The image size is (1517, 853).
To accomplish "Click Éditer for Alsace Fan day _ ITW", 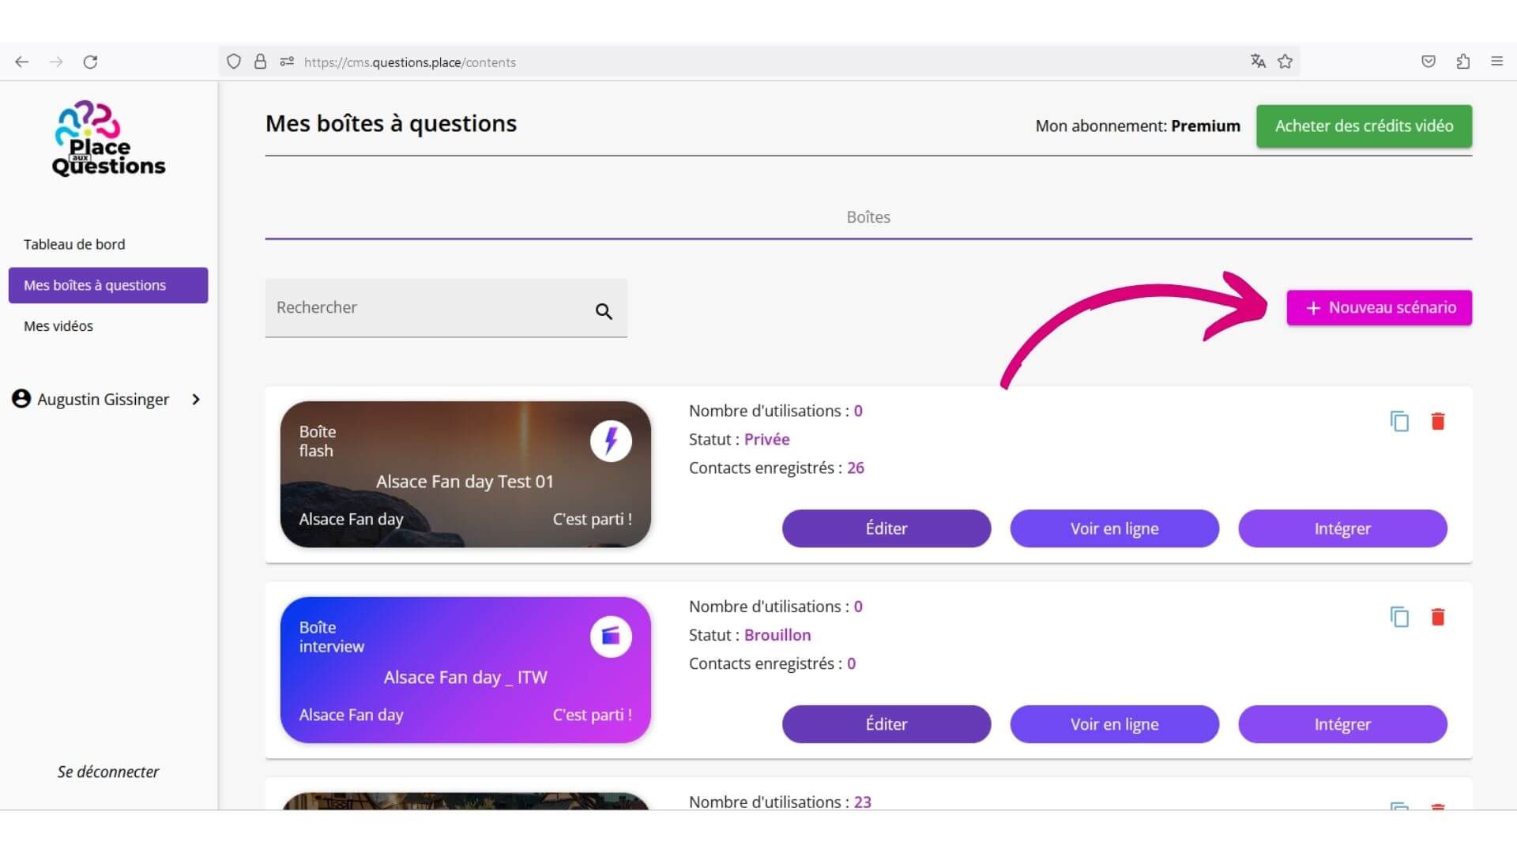I will 886,724.
